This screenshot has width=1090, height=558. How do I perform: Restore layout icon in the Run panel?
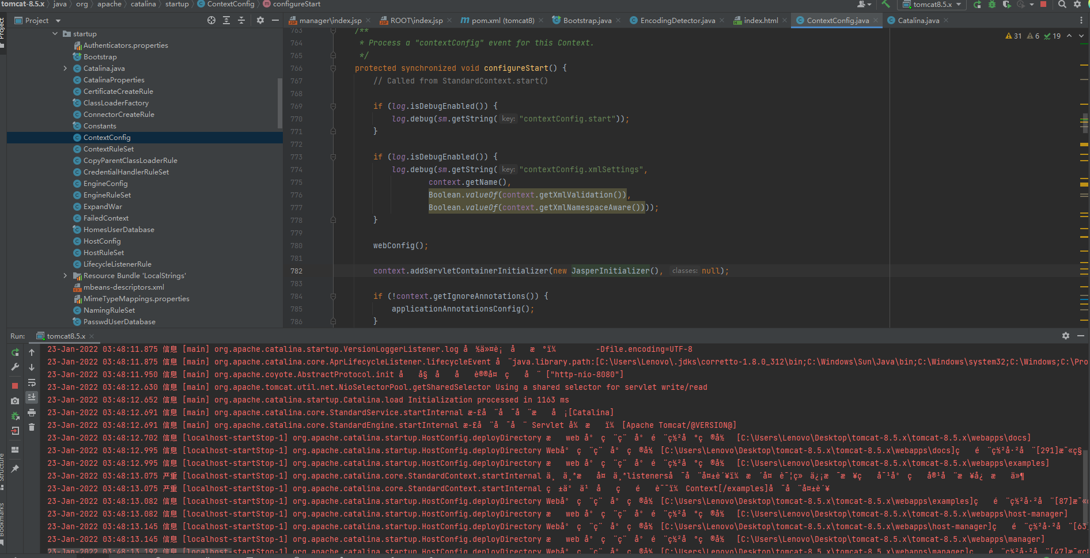click(x=15, y=449)
